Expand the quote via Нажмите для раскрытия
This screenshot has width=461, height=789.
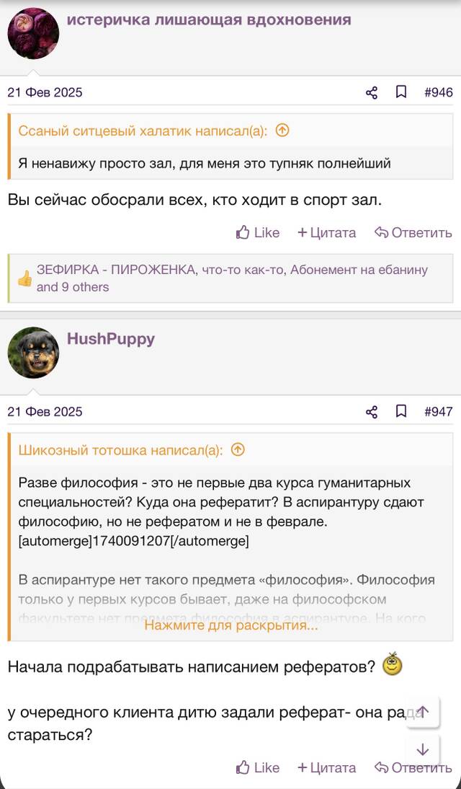coord(231,625)
